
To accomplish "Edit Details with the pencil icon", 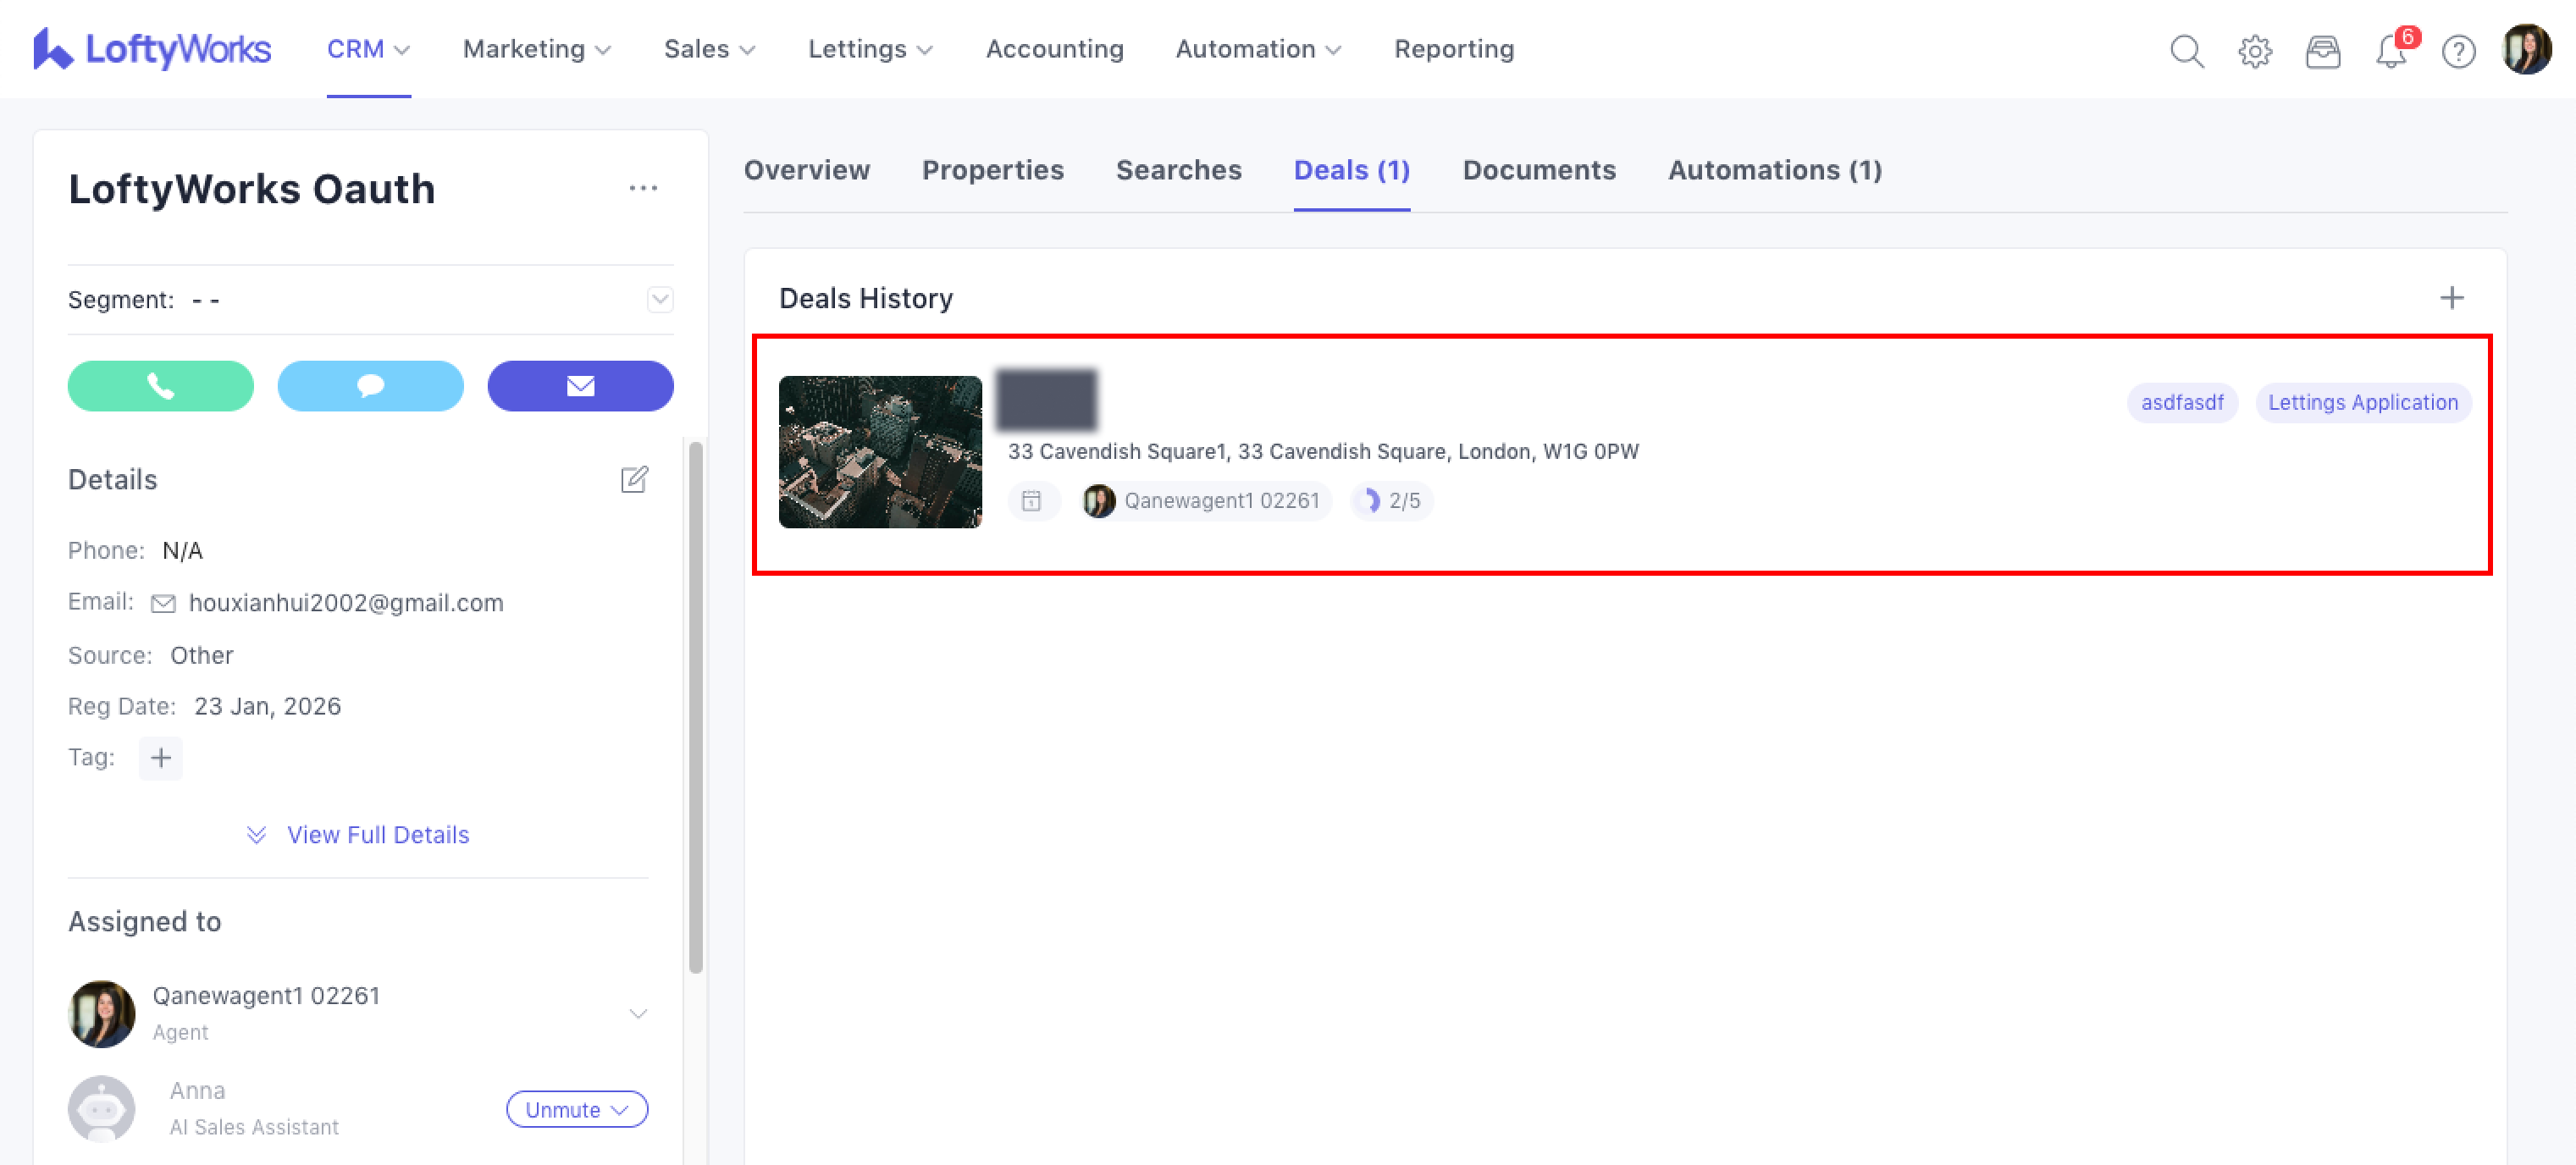I will (x=634, y=480).
